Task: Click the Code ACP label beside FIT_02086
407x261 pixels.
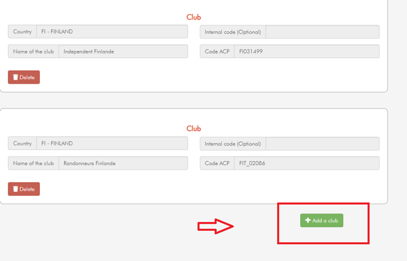Action: tap(217, 163)
